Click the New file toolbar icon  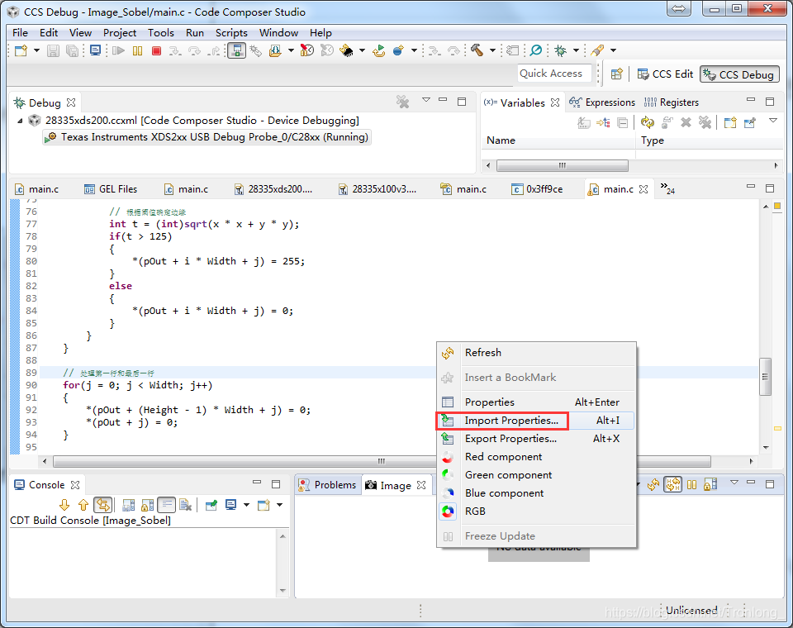(21, 50)
